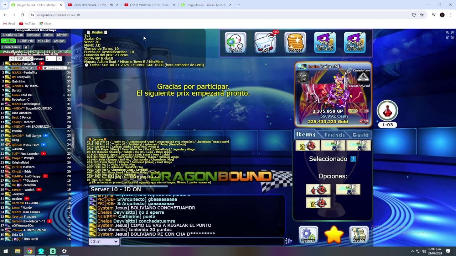Select ranking row Gabrinho
This screenshot has height=256, width=456.
coord(36,81)
